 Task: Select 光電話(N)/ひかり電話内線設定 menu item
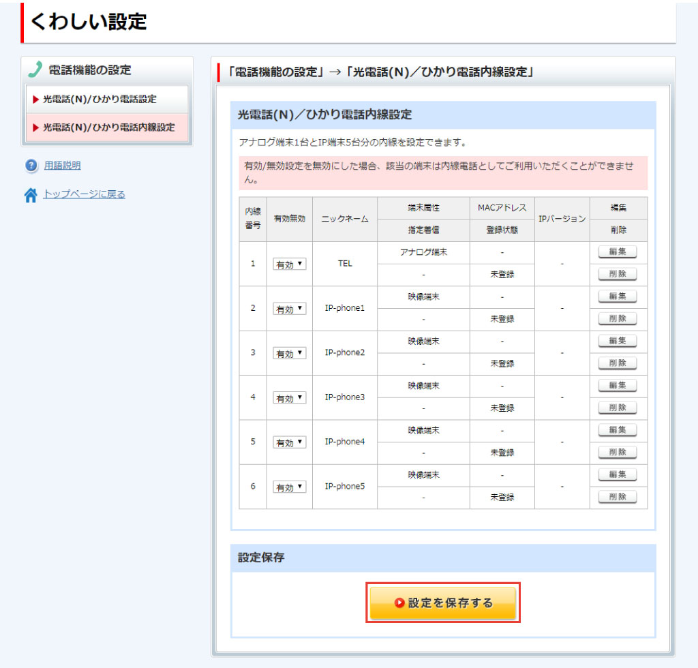pyautogui.click(x=107, y=127)
